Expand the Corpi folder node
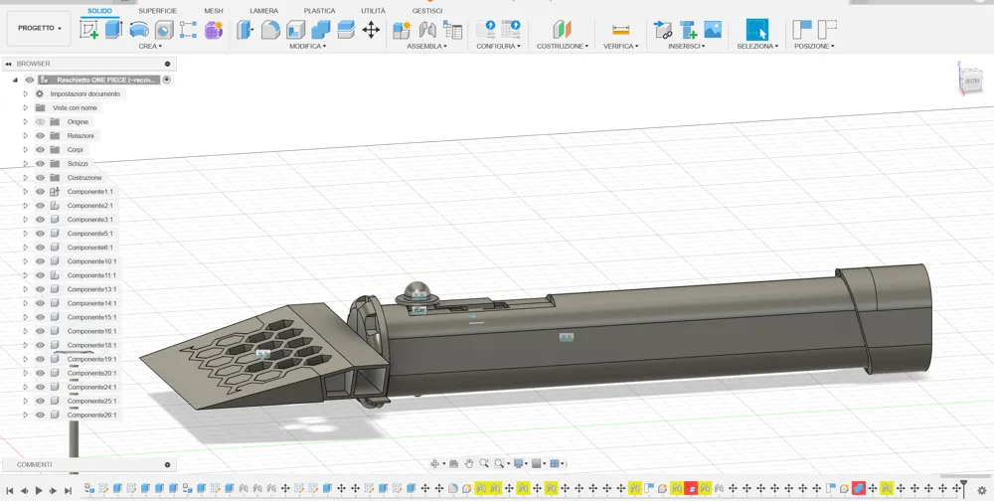The image size is (994, 501). coord(26,150)
